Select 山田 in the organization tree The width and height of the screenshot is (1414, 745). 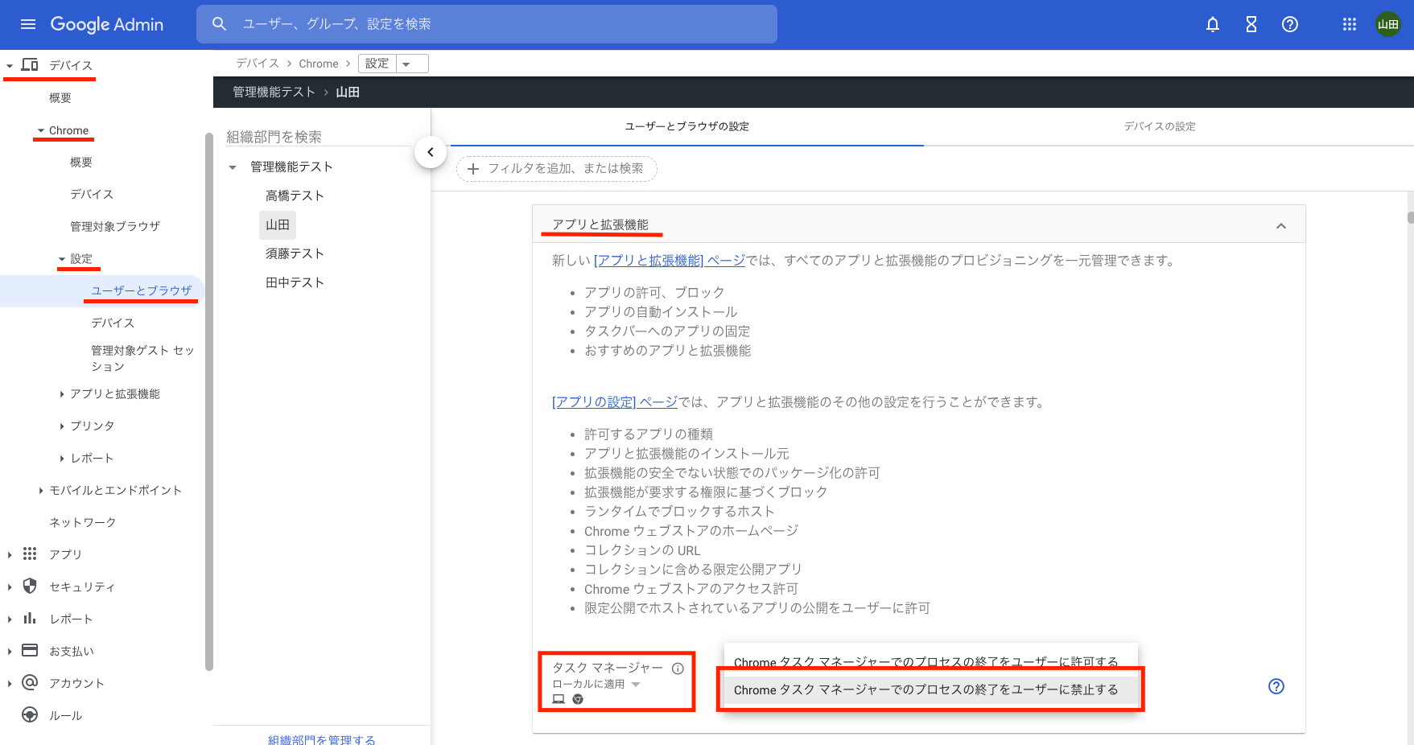click(278, 224)
